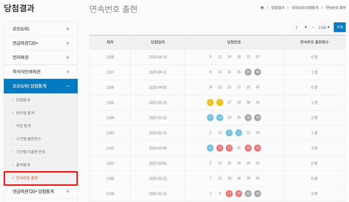
Task: Open the 구간별 출현횟수 submenu item
Action: [28, 139]
